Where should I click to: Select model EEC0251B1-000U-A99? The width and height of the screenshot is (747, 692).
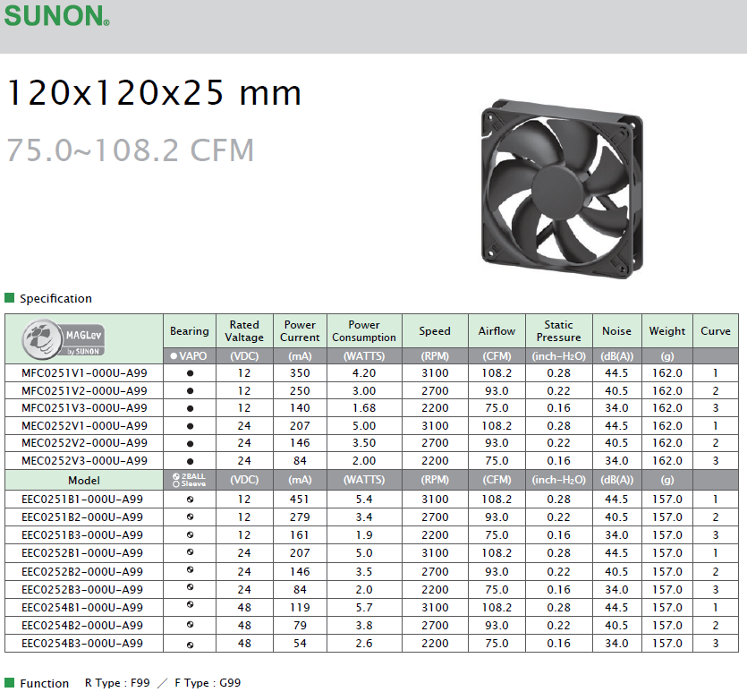click(x=82, y=499)
